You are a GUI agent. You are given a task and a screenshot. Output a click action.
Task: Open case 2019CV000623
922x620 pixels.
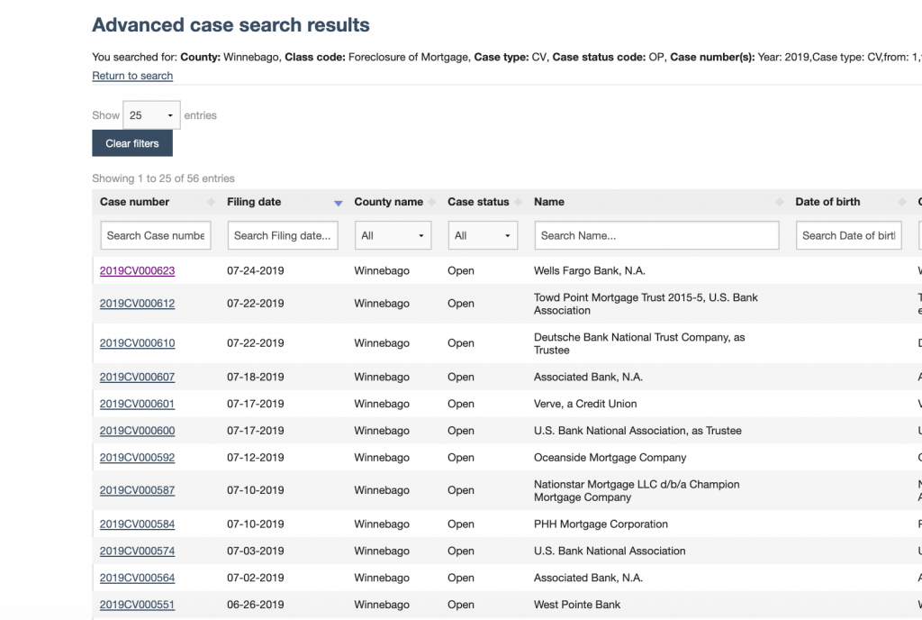pyautogui.click(x=137, y=270)
